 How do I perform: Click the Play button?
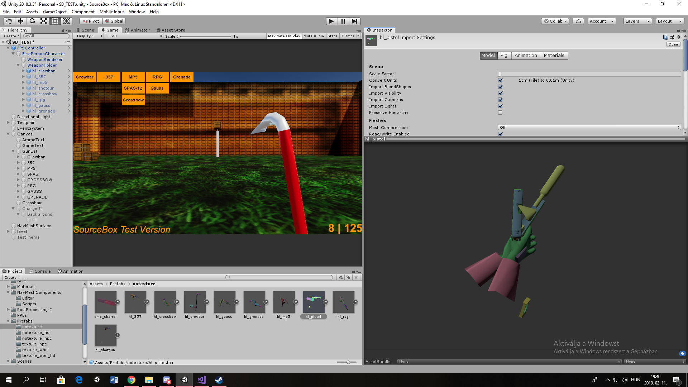point(331,21)
